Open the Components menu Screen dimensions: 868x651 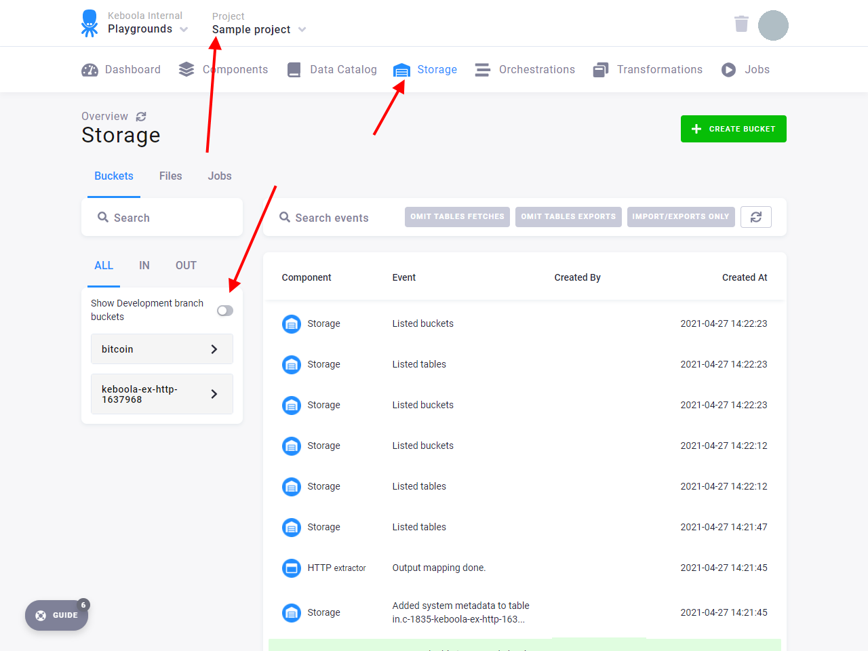click(223, 70)
